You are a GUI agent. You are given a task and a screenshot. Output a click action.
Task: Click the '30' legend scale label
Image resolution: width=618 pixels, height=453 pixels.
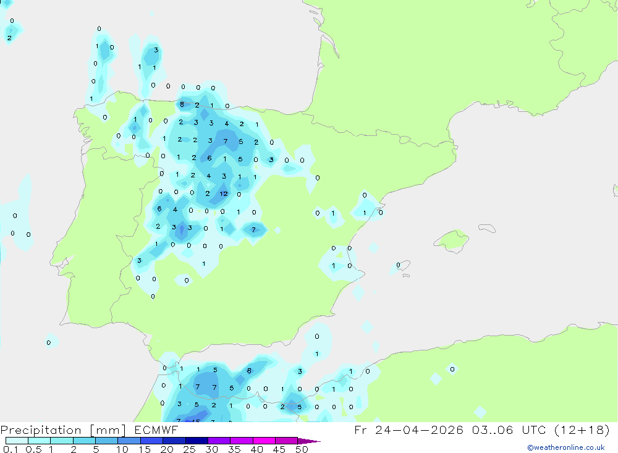click(211, 449)
